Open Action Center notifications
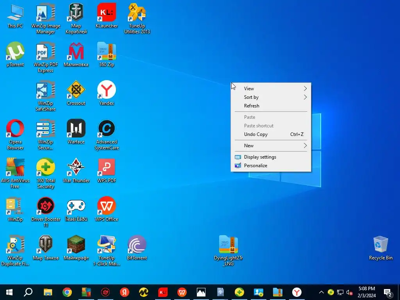 [388, 292]
